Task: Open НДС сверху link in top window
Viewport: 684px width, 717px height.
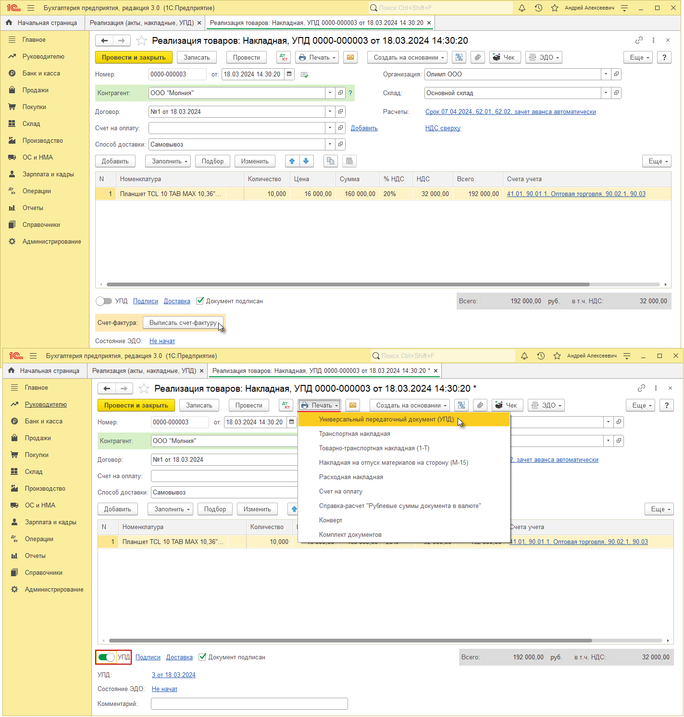Action: pyautogui.click(x=443, y=128)
